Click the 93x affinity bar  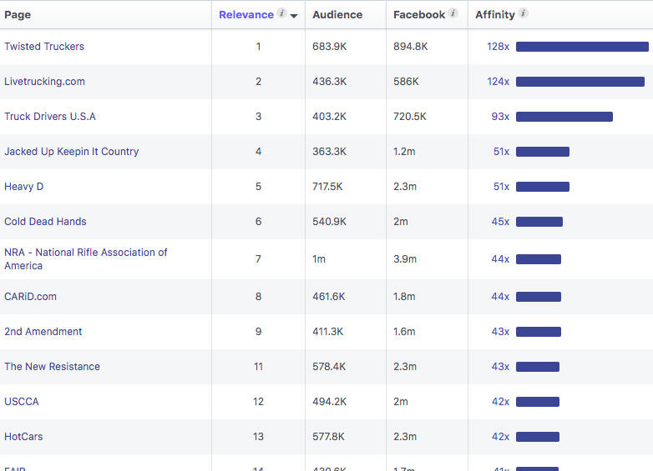pyautogui.click(x=564, y=117)
